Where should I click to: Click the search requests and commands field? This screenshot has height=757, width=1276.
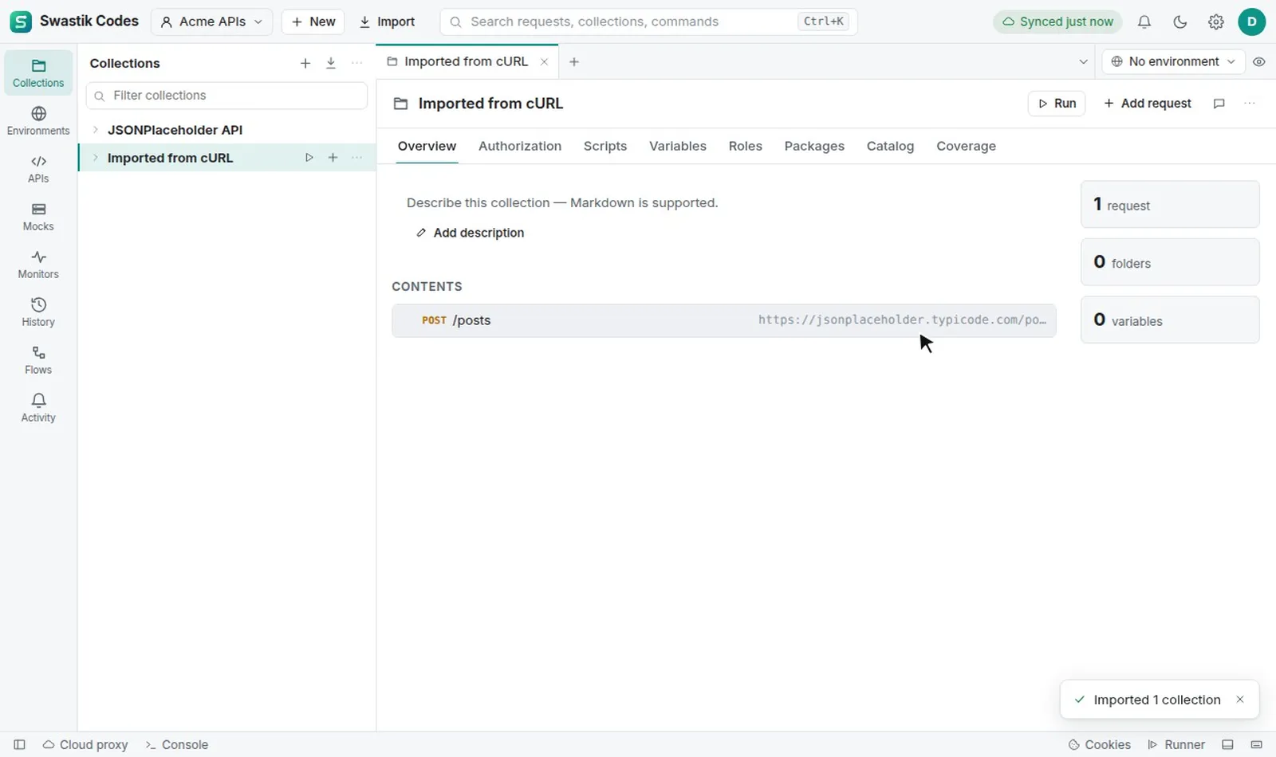click(x=648, y=22)
